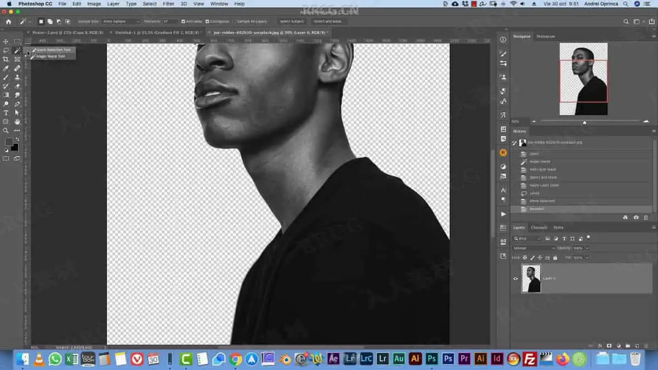Click the Select and Mask button
658x370 pixels.
(x=328, y=21)
